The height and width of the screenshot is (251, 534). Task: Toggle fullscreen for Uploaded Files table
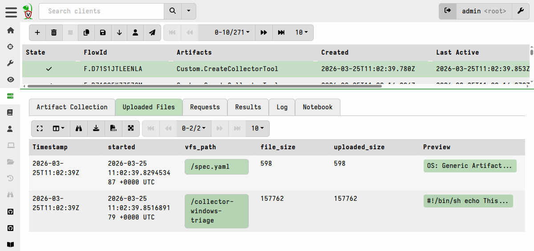pos(40,128)
